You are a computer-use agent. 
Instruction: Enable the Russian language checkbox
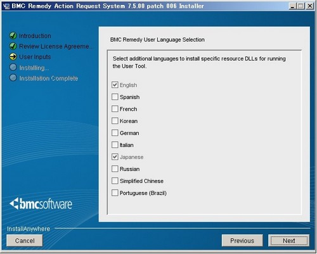click(x=115, y=168)
